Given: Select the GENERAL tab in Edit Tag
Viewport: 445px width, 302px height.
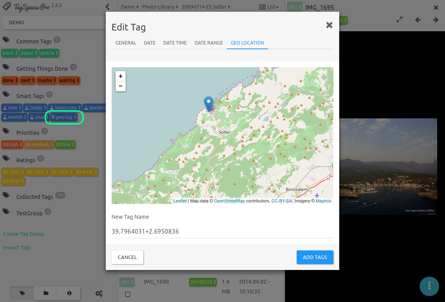Looking at the screenshot, I should (x=125, y=43).
